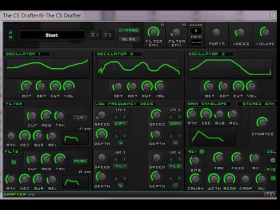
Task: Toggle the GLIDE button
Action: coord(129,39)
